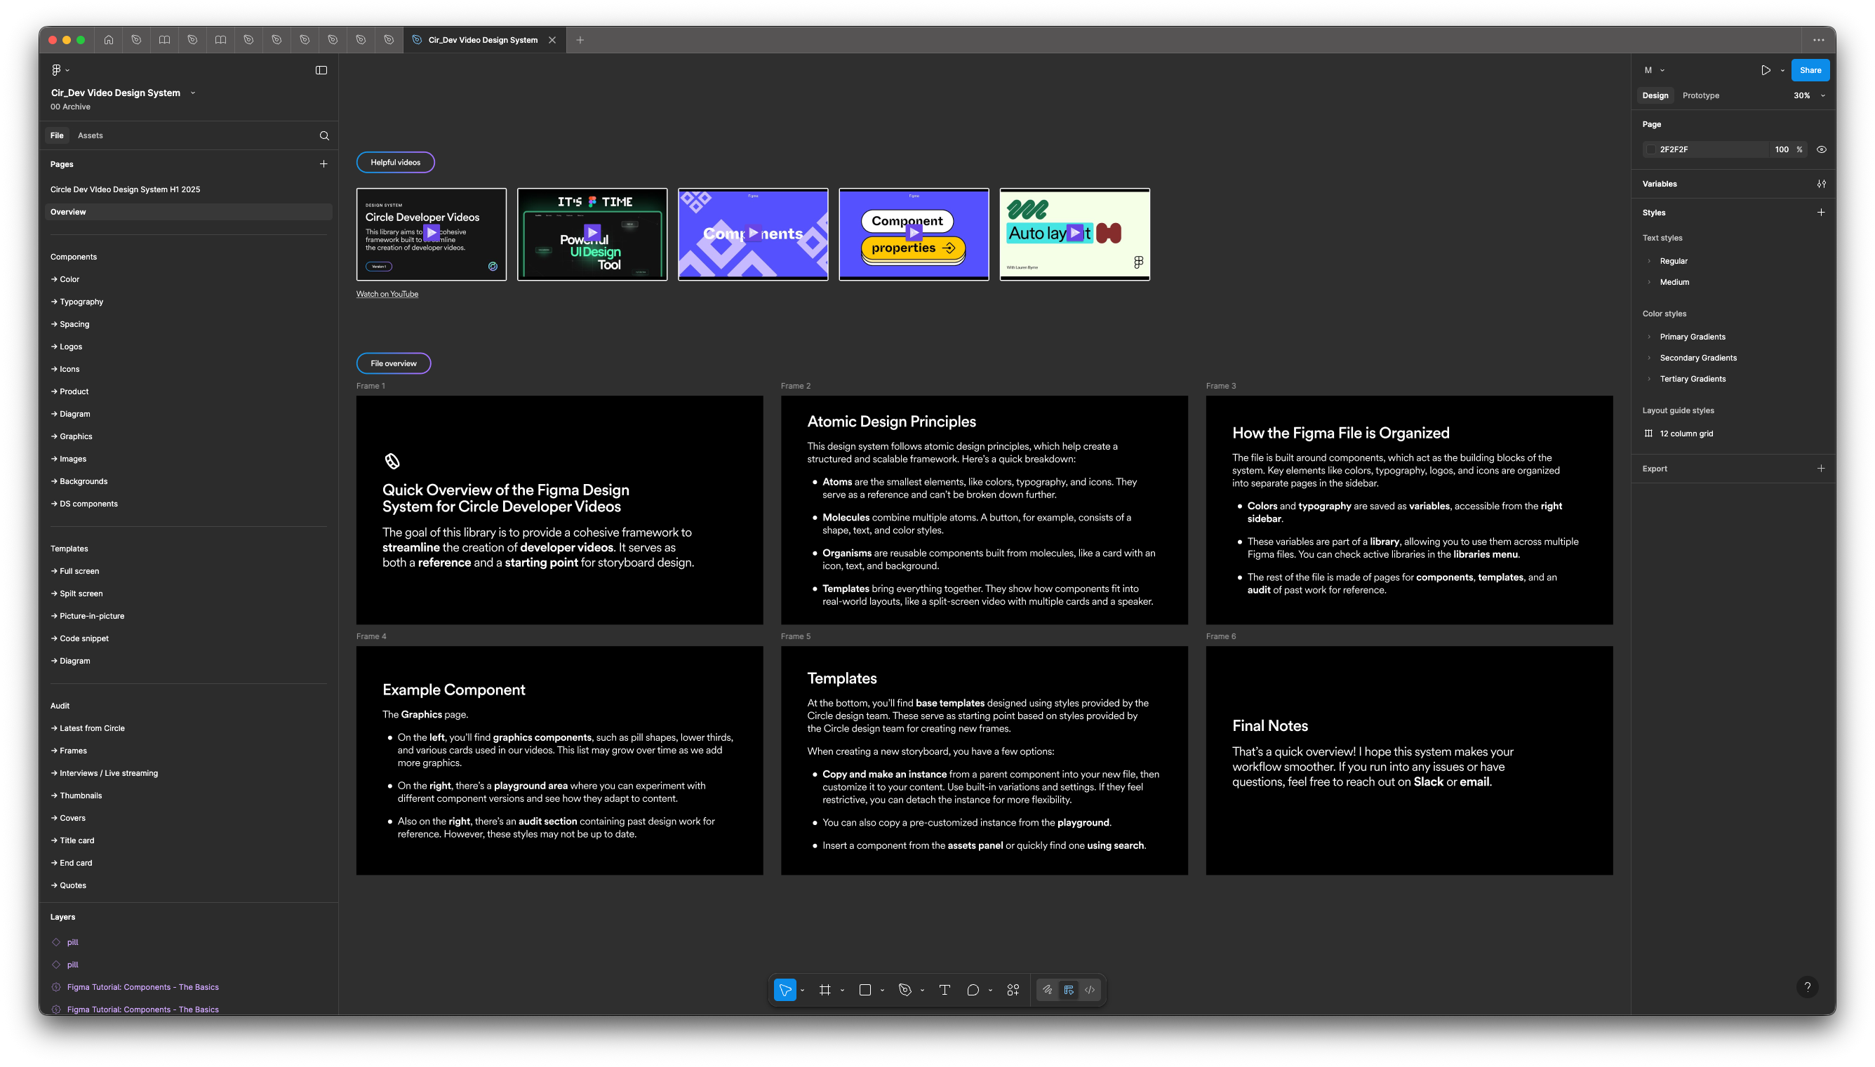
Task: Select the Move tool in bottom toolbar
Action: pos(785,990)
